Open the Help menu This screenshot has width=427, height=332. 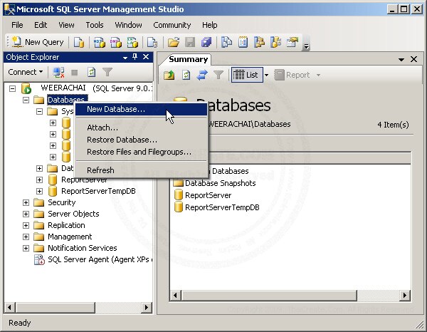coord(209,25)
